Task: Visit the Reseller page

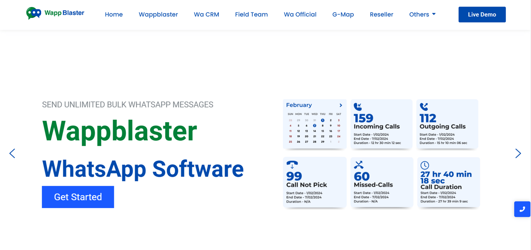Action: click(381, 14)
